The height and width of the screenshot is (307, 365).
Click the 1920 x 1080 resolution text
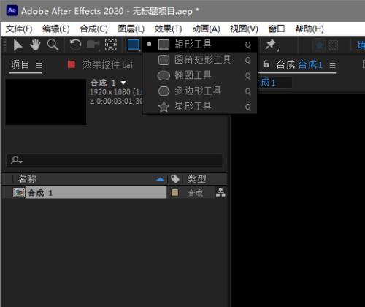(116, 92)
